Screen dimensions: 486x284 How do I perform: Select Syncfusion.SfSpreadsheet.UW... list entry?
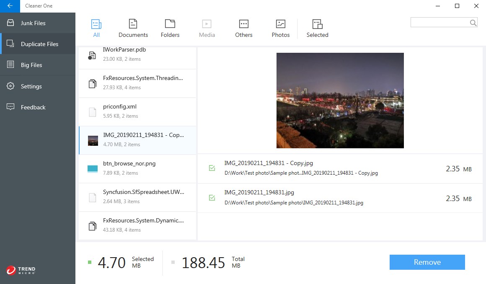pyautogui.click(x=137, y=197)
